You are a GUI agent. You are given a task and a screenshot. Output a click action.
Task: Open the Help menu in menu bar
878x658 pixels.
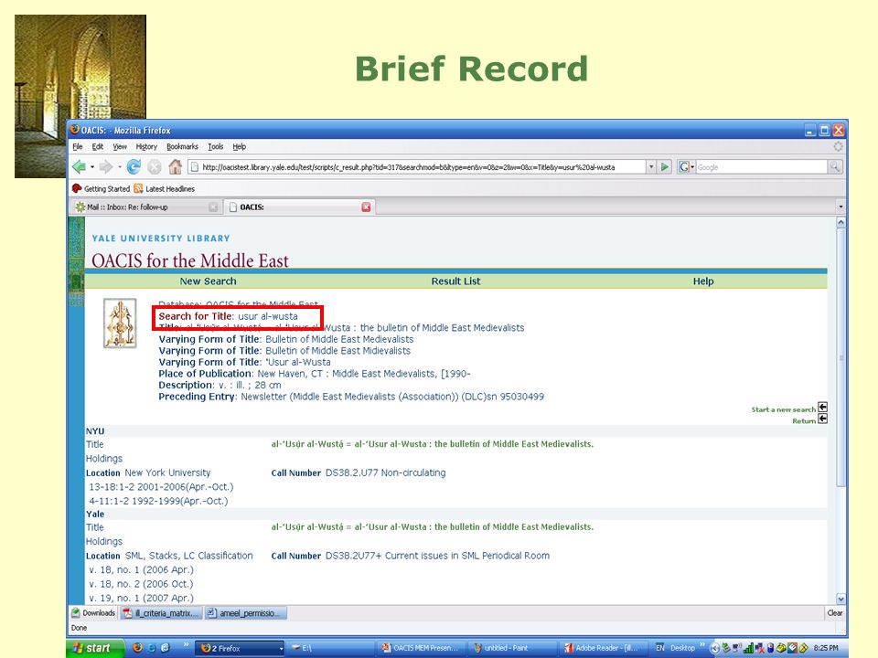tap(239, 146)
